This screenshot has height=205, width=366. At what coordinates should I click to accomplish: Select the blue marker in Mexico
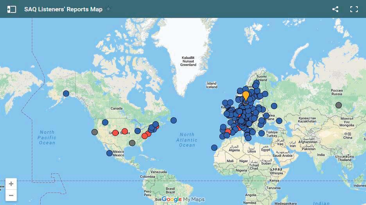coord(109,153)
